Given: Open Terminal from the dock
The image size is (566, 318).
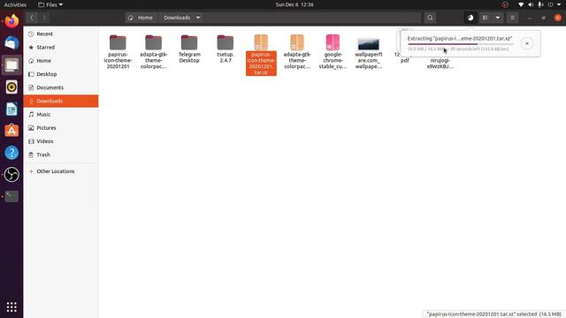Looking at the screenshot, I should coord(11,196).
